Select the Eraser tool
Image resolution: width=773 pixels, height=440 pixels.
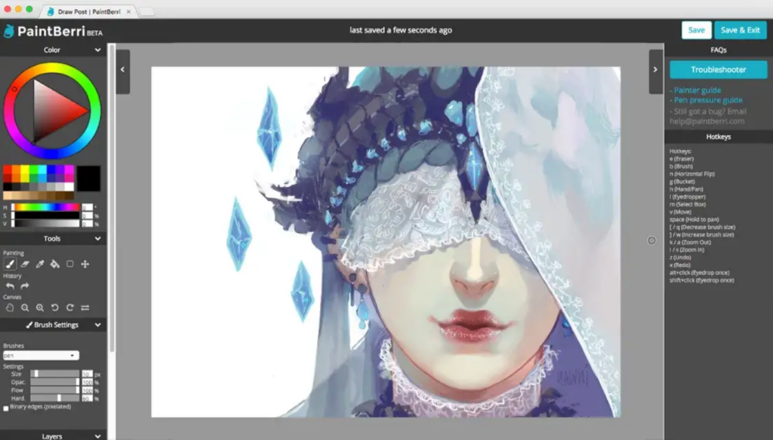25,264
